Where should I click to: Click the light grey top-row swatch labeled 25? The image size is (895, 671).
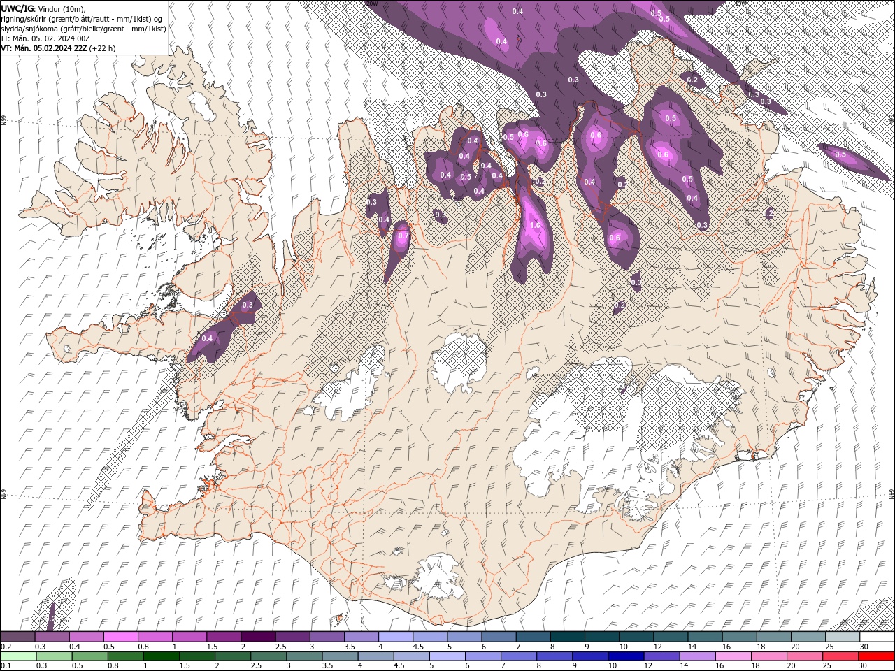pos(841,637)
